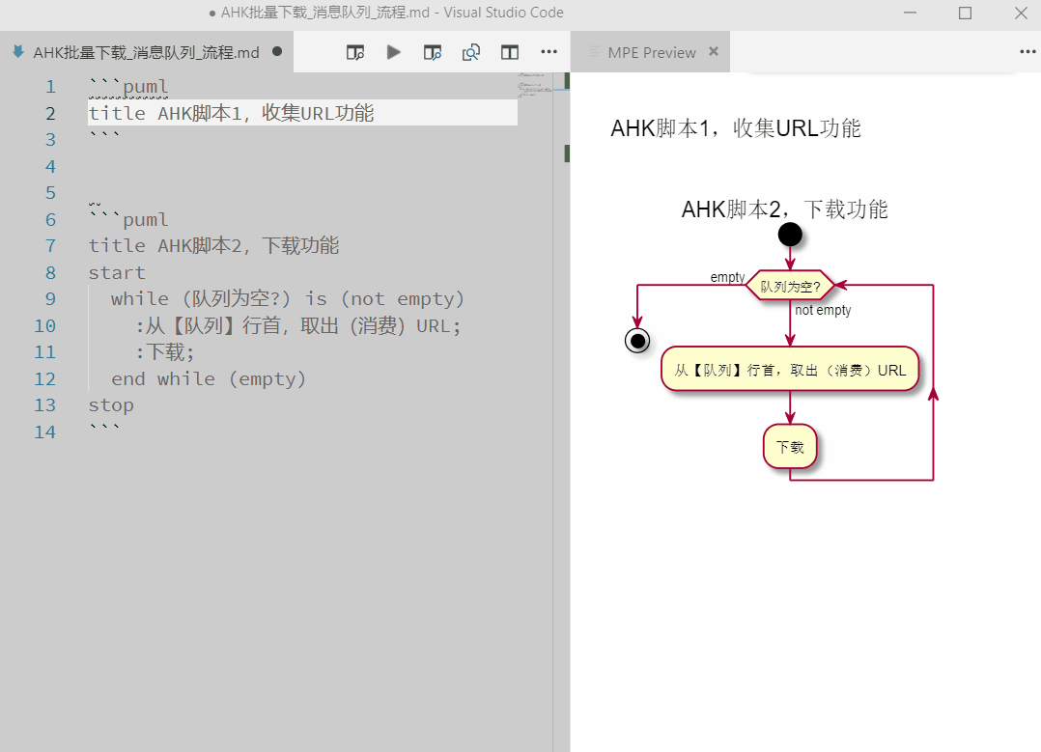Click 'title AHK脚本2, 下载功能' code line
The image size is (1041, 752).
(x=213, y=245)
